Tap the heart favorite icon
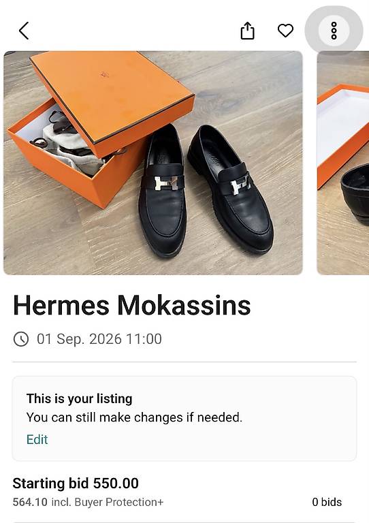Image resolution: width=369 pixels, height=523 pixels. 285,31
